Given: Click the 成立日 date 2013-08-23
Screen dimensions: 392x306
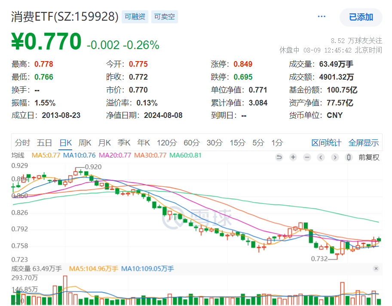Looking at the screenshot, I should 61,115.
